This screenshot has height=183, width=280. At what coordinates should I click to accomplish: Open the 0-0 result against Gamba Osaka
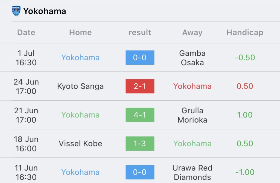[140, 57]
